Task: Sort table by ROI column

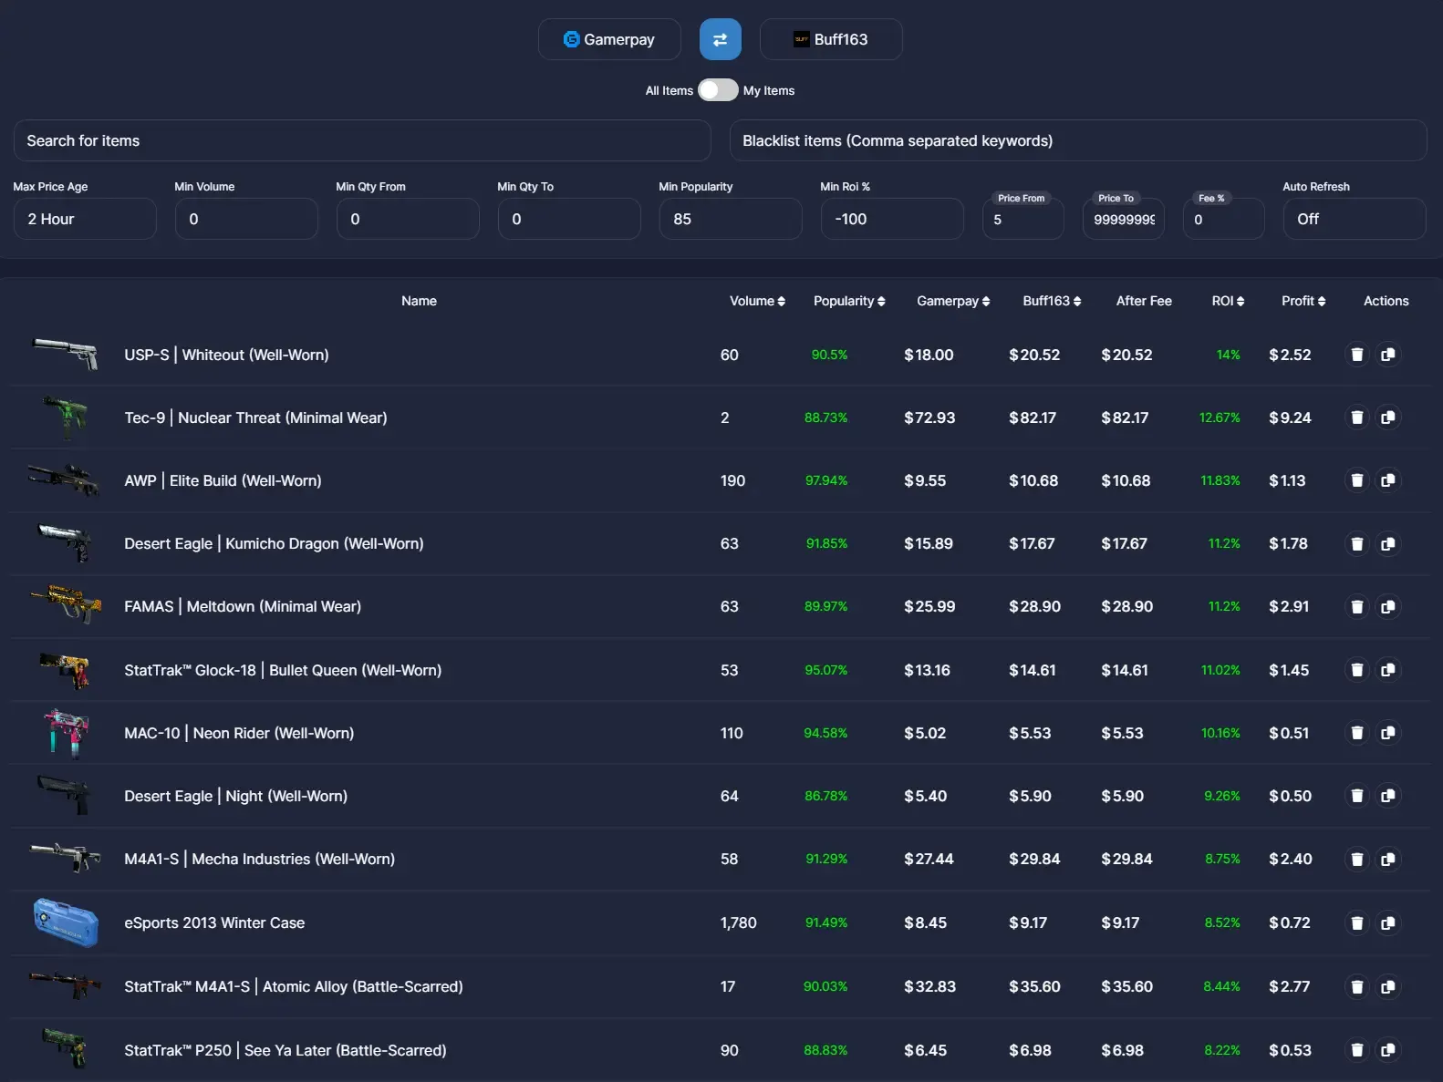Action: pyautogui.click(x=1228, y=301)
